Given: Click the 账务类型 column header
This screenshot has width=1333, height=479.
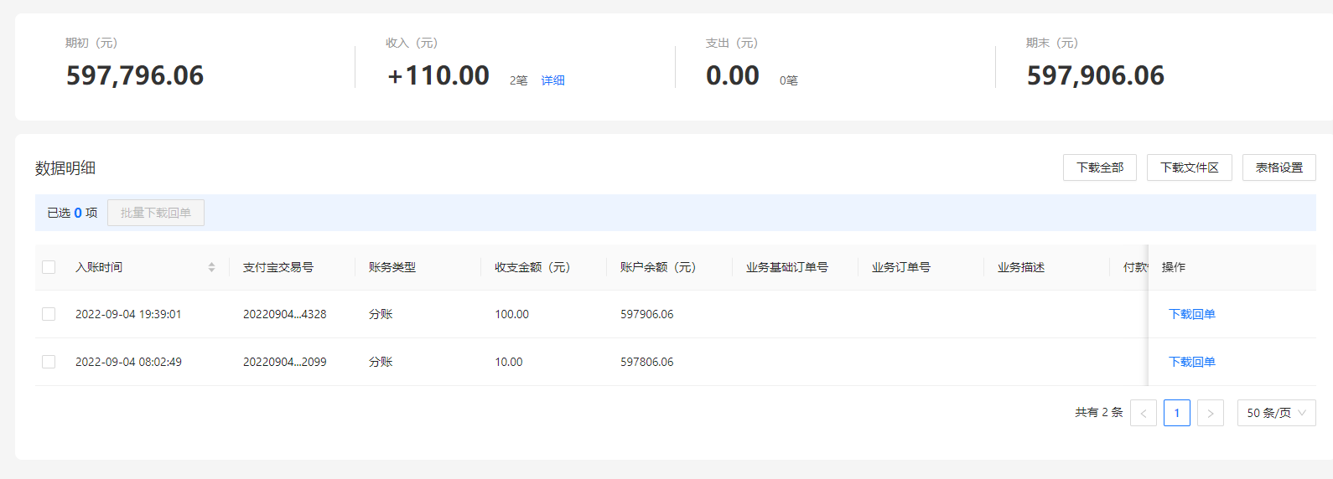Looking at the screenshot, I should pos(392,267).
